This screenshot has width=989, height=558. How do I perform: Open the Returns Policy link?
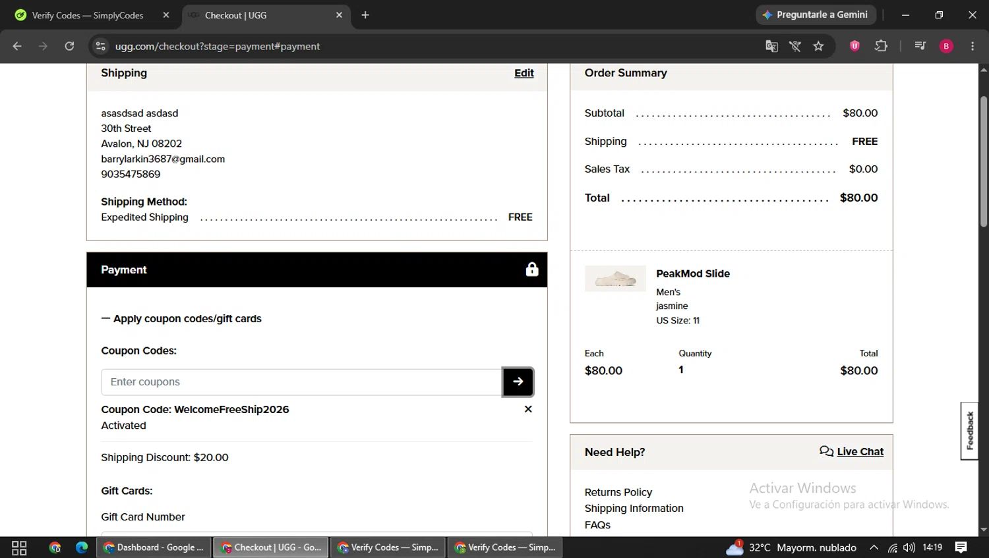618,492
